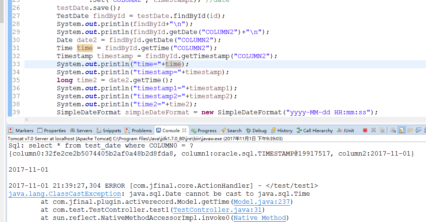This screenshot has width=426, height=222.
Task: Open the Progress tab
Action: [x=204, y=130]
